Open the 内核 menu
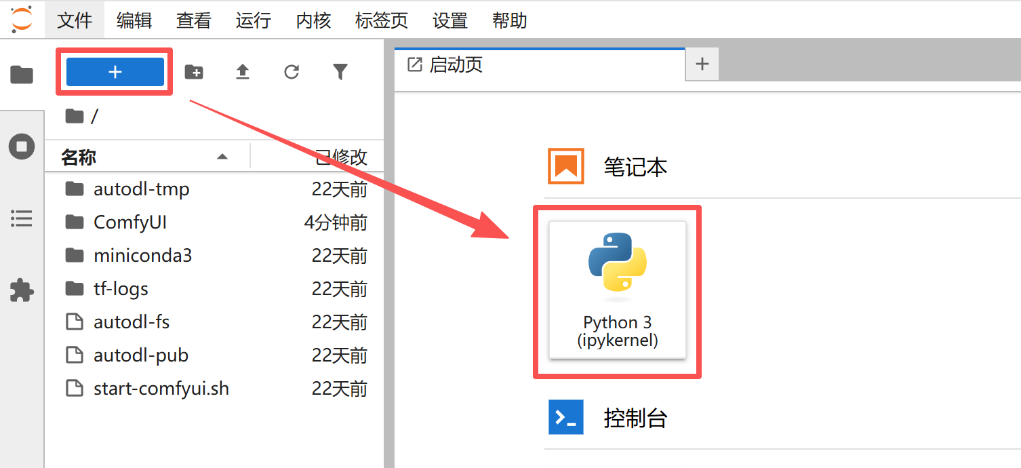 click(x=313, y=20)
